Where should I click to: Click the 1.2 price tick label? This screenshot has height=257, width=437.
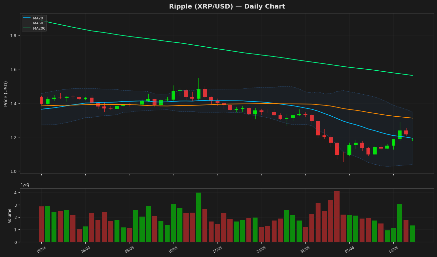14,137
